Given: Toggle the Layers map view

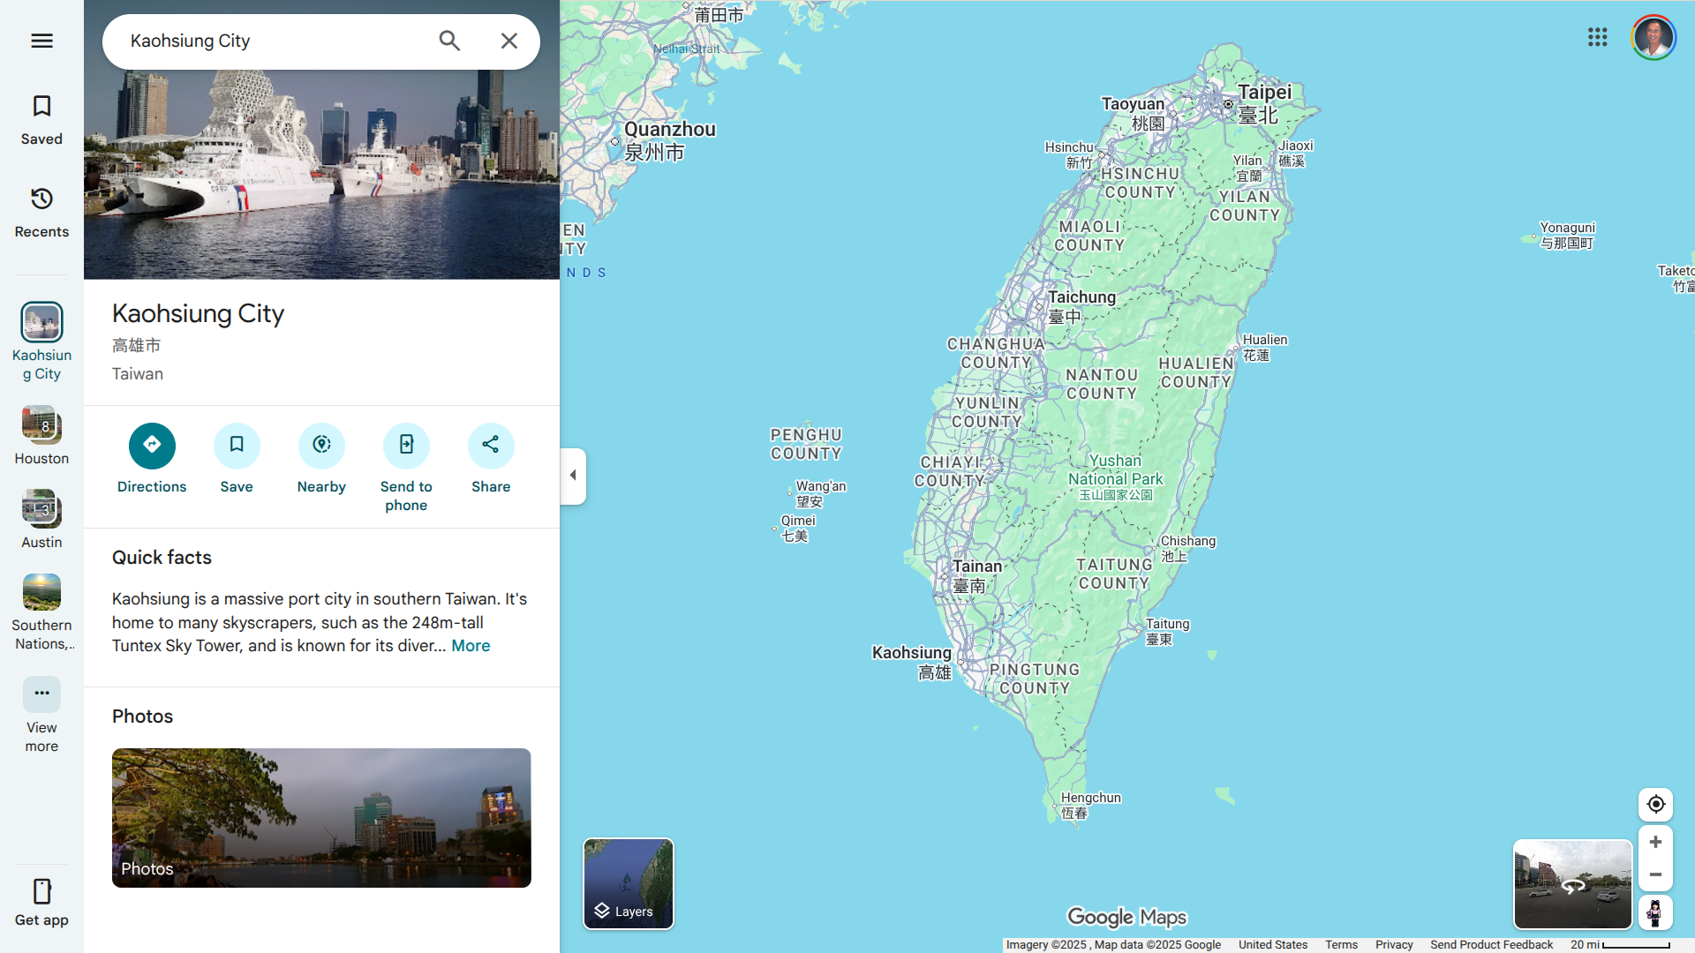Looking at the screenshot, I should coord(628,883).
